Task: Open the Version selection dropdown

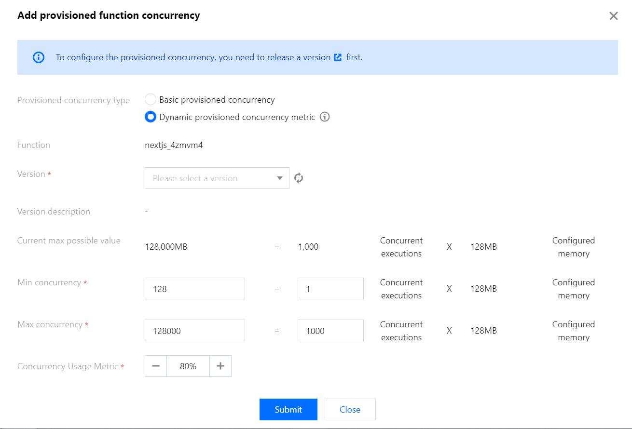Action: click(212, 178)
